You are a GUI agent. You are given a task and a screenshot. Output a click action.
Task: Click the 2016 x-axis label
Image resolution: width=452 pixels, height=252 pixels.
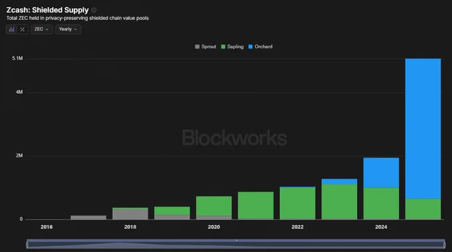point(47,227)
